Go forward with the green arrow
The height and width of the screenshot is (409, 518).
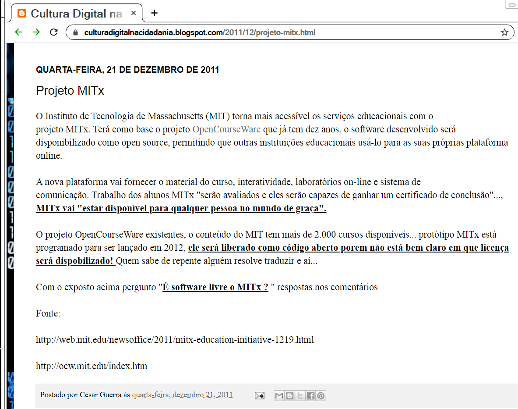click(x=36, y=32)
